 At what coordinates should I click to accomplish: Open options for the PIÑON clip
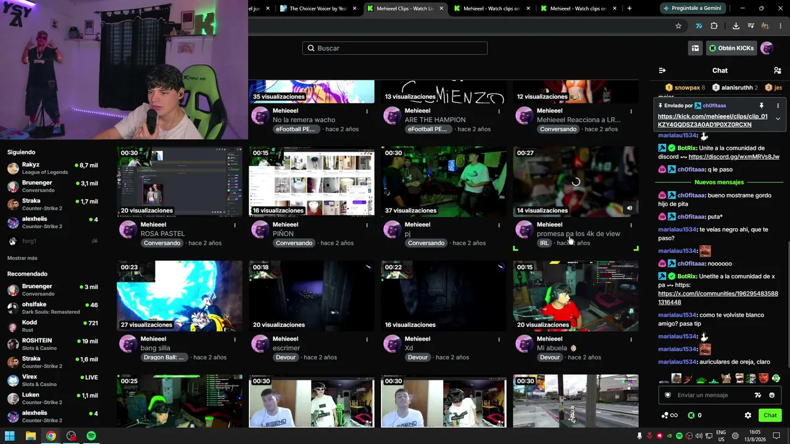(x=367, y=225)
